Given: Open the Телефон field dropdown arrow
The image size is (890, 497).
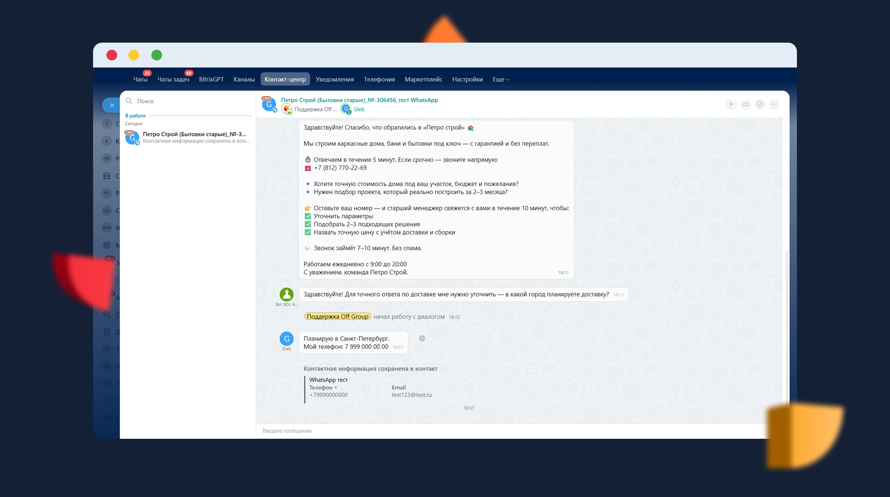Looking at the screenshot, I should pyautogui.click(x=336, y=388).
